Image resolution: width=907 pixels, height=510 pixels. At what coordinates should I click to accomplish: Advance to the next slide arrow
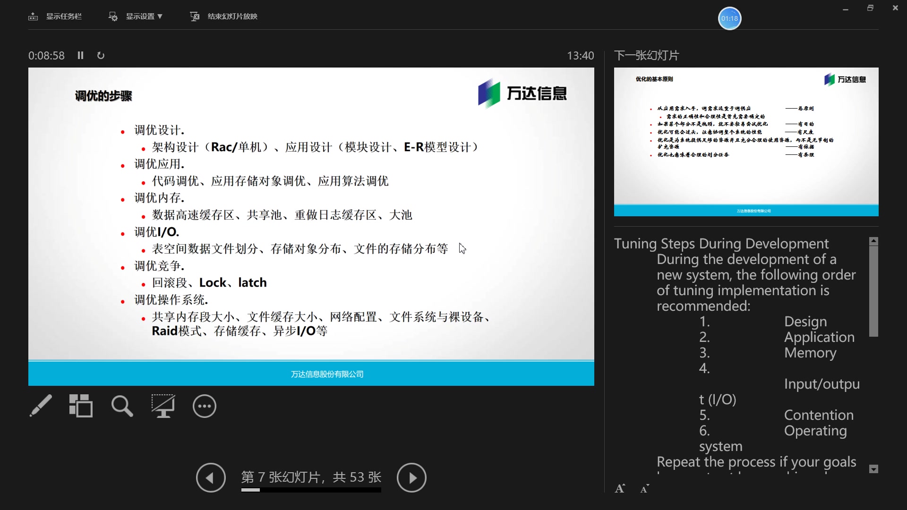pos(411,478)
